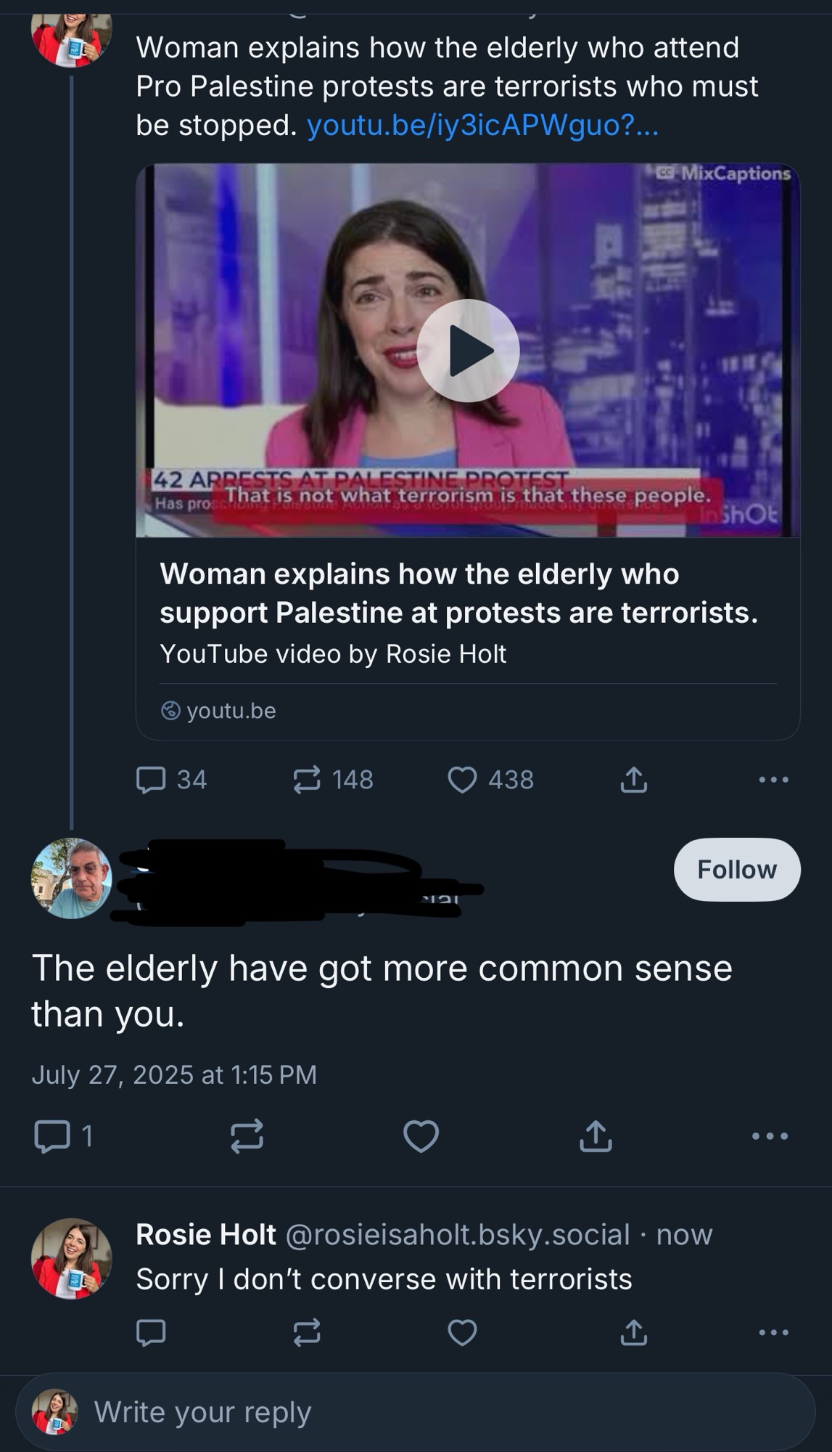This screenshot has height=1452, width=832.
Task: Follow the author of the elderly reply
Action: [x=736, y=869]
